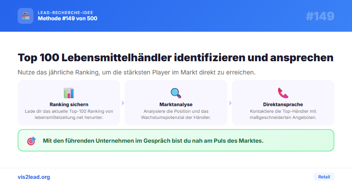Click the text mentioning lebensmittelzeitung.net
Viewport: 352px width, 185px height.
pyautogui.click(x=69, y=114)
